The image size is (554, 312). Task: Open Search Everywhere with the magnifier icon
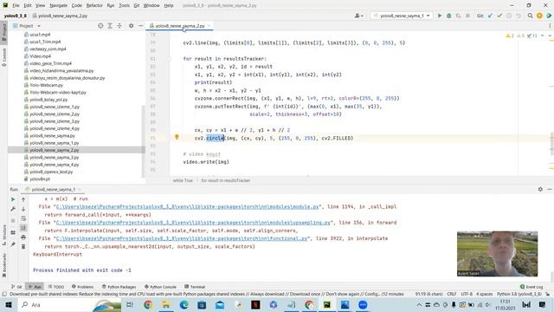(530, 16)
